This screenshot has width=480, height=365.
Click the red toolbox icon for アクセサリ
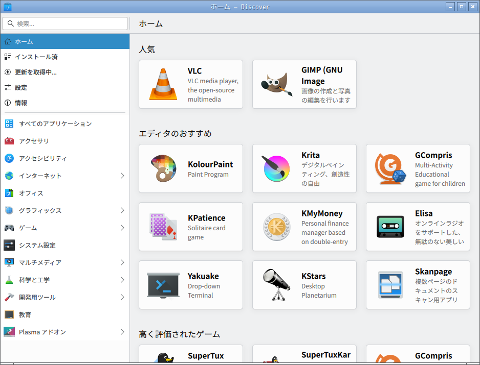pos(9,141)
